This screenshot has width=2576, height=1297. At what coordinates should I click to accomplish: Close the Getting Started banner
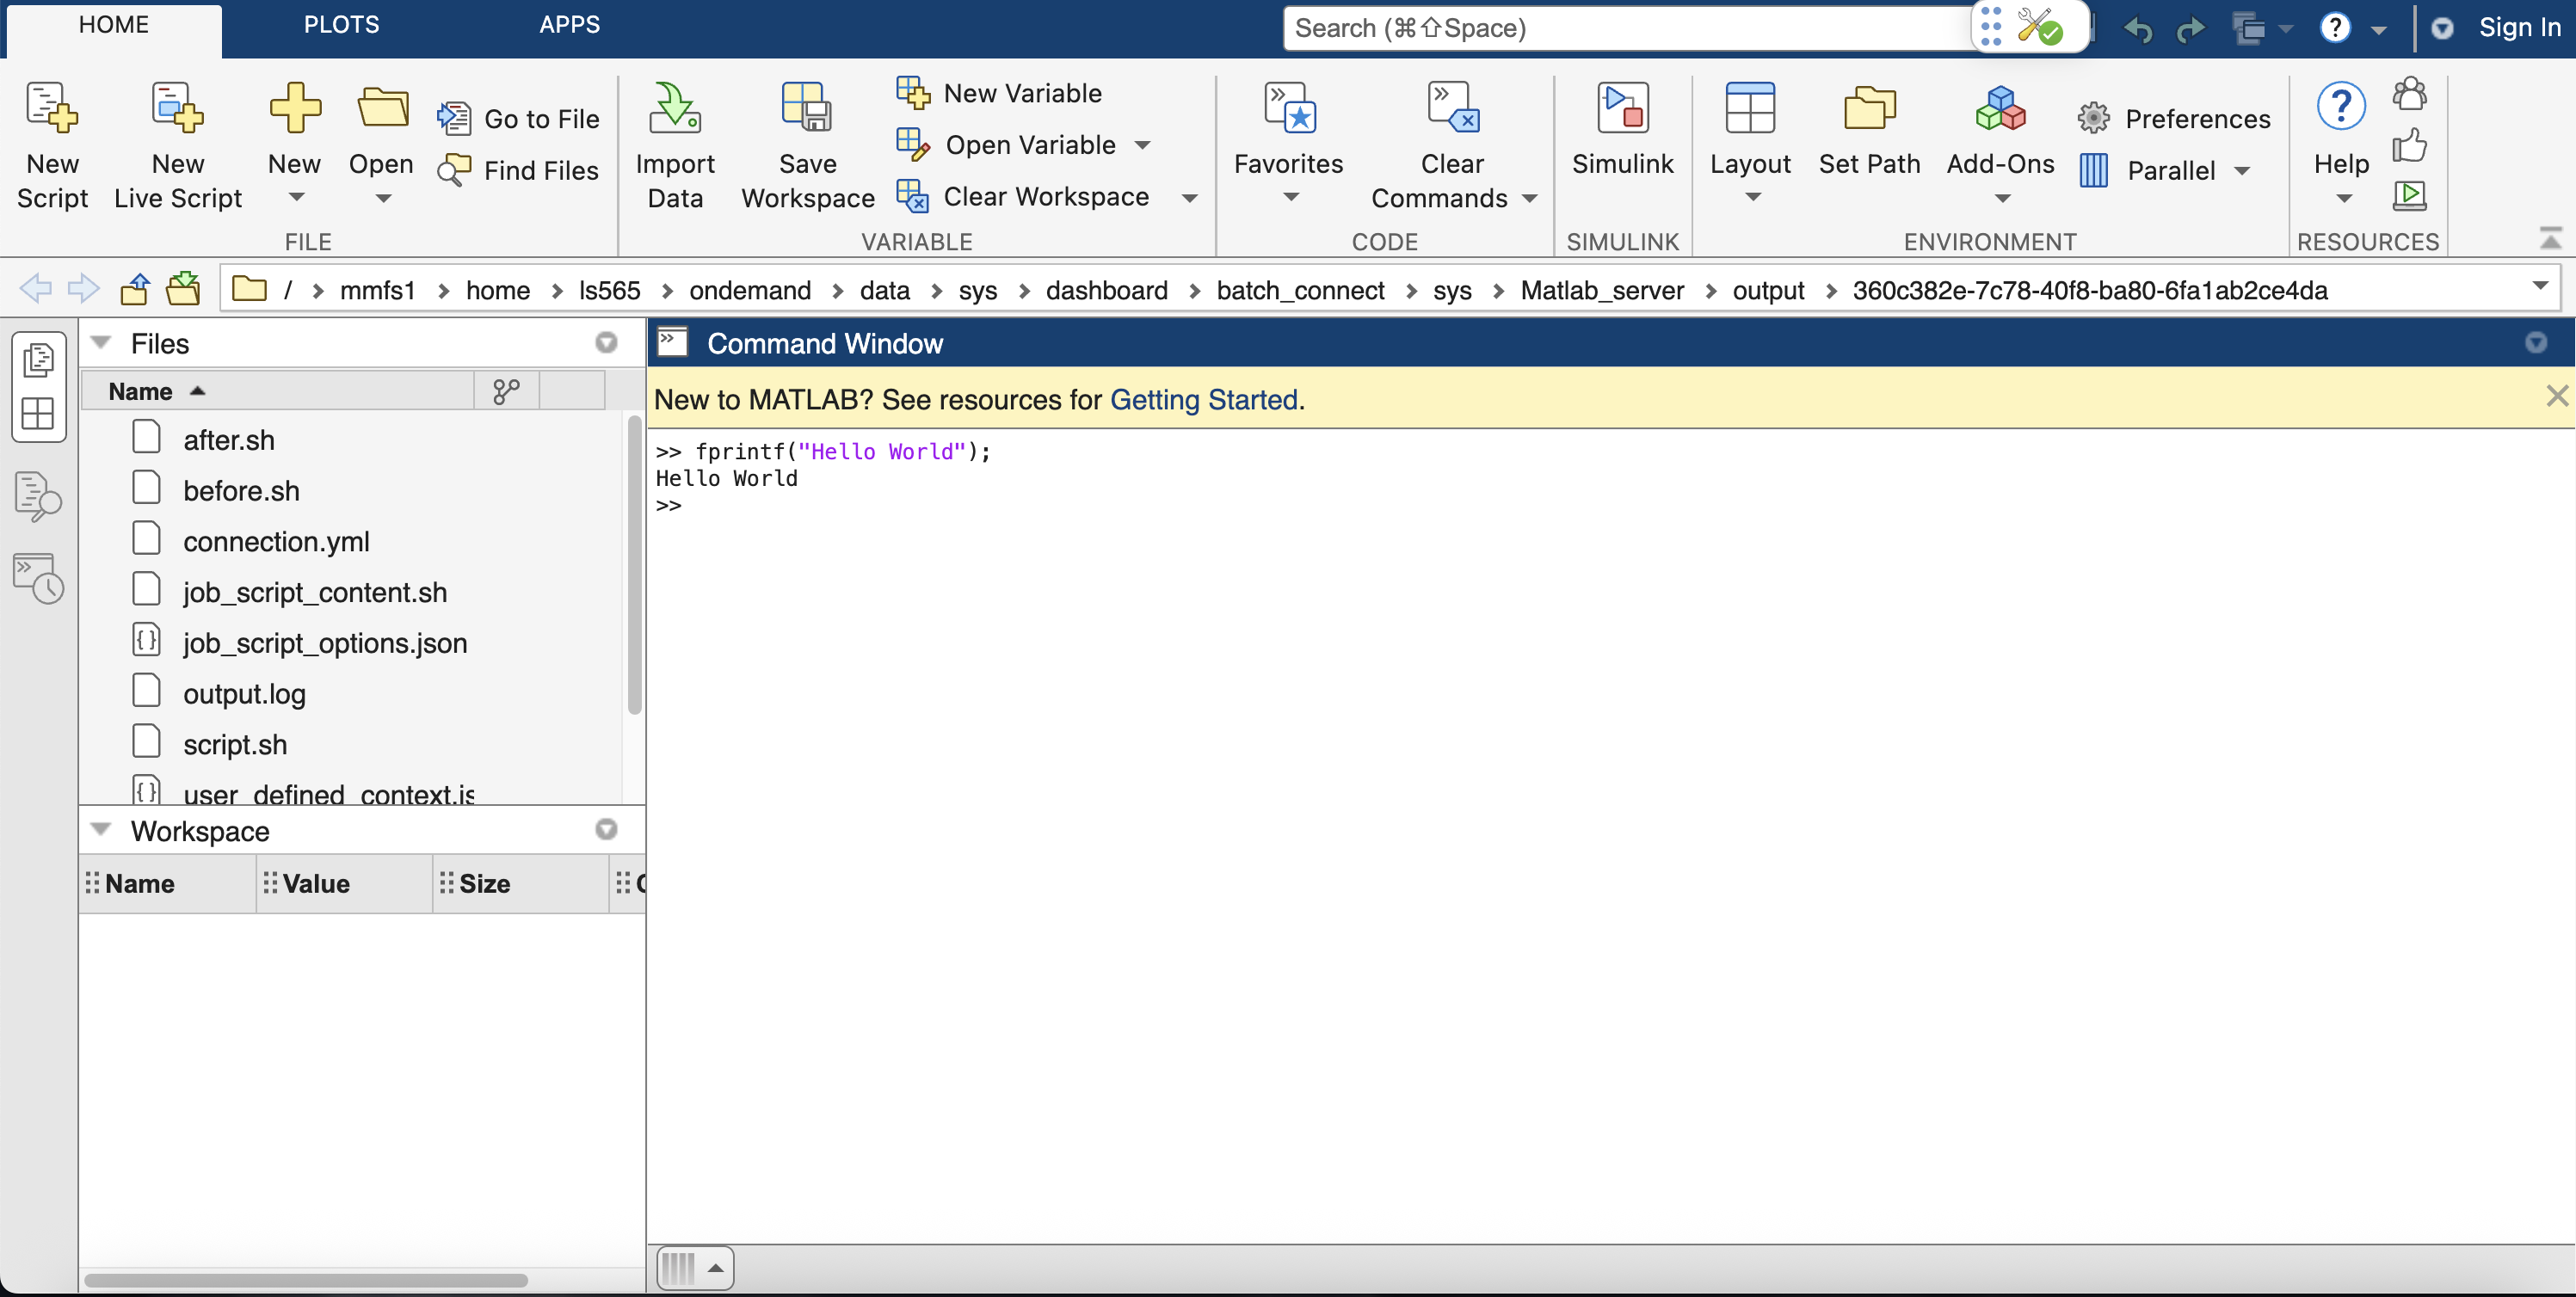tap(2557, 397)
